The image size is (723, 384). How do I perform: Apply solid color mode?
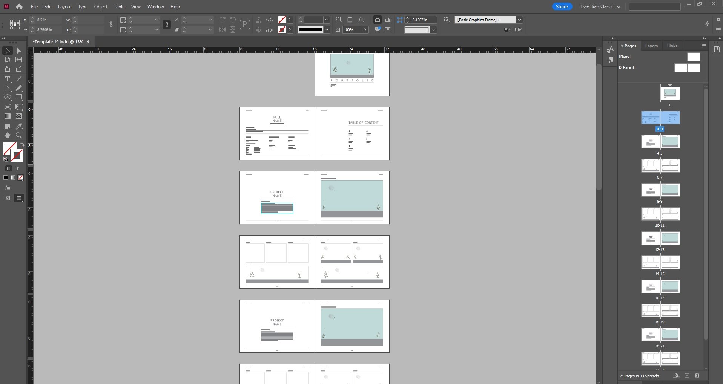point(6,177)
